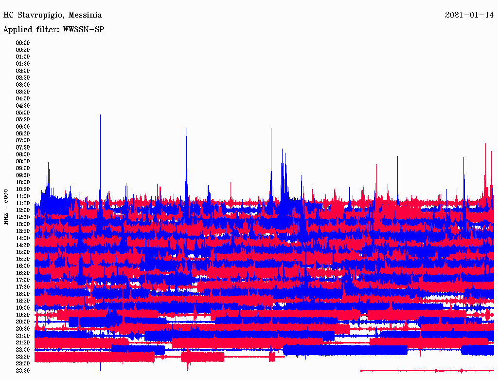Click the '23:30' time label

[23, 371]
